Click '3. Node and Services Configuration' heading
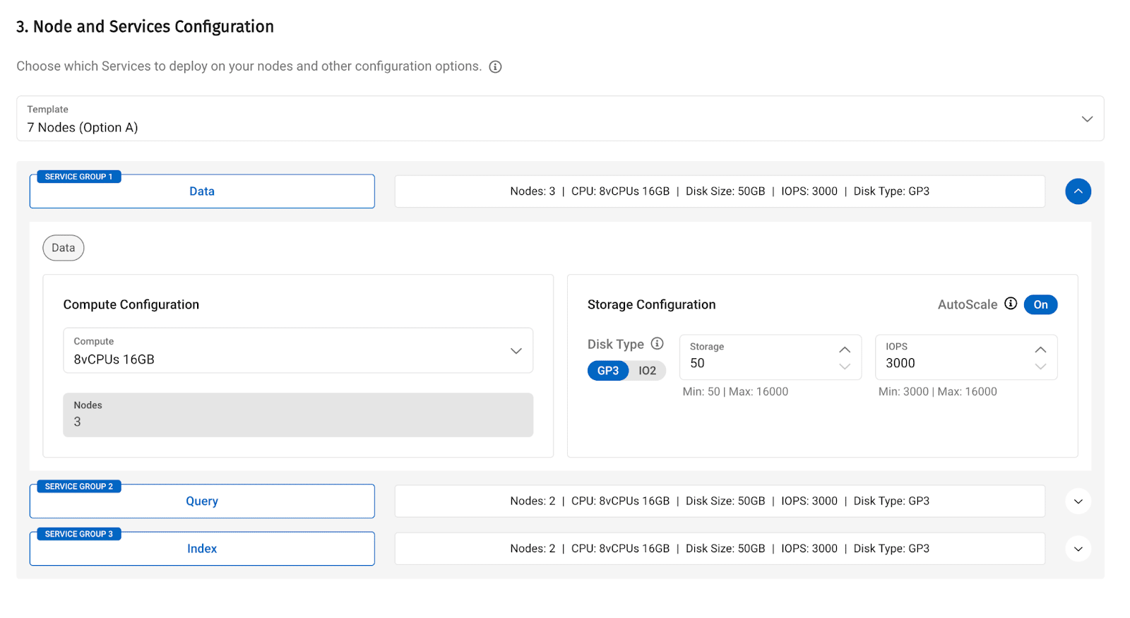 pyautogui.click(x=145, y=27)
